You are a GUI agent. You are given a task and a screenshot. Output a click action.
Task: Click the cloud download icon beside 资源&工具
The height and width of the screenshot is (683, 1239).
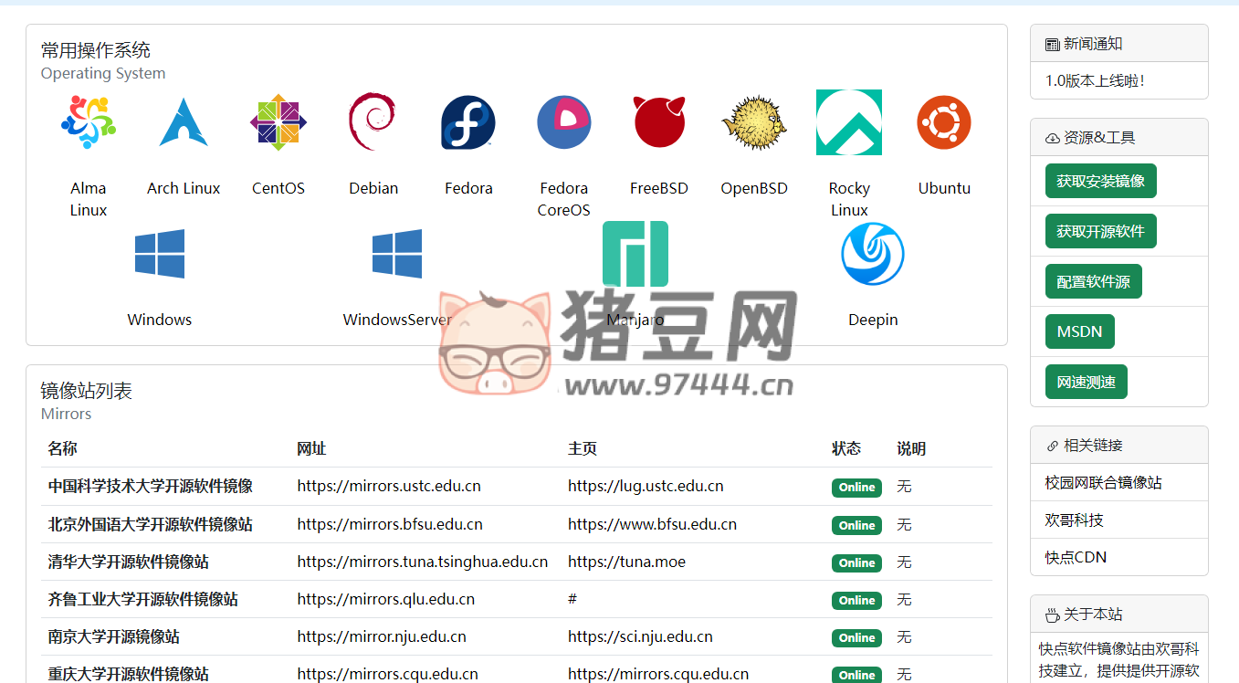click(x=1053, y=138)
